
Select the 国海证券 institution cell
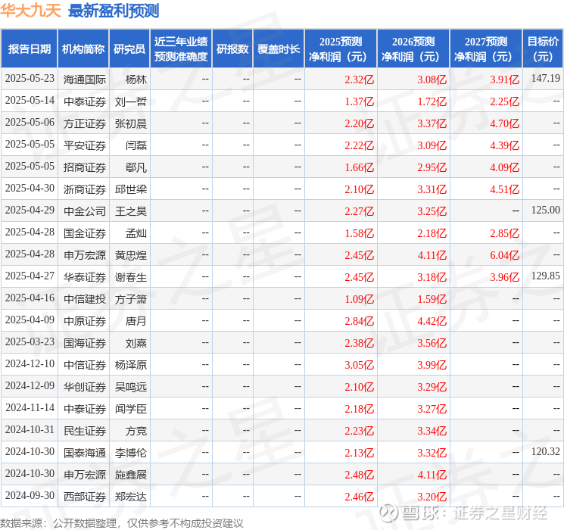[x=85, y=343]
